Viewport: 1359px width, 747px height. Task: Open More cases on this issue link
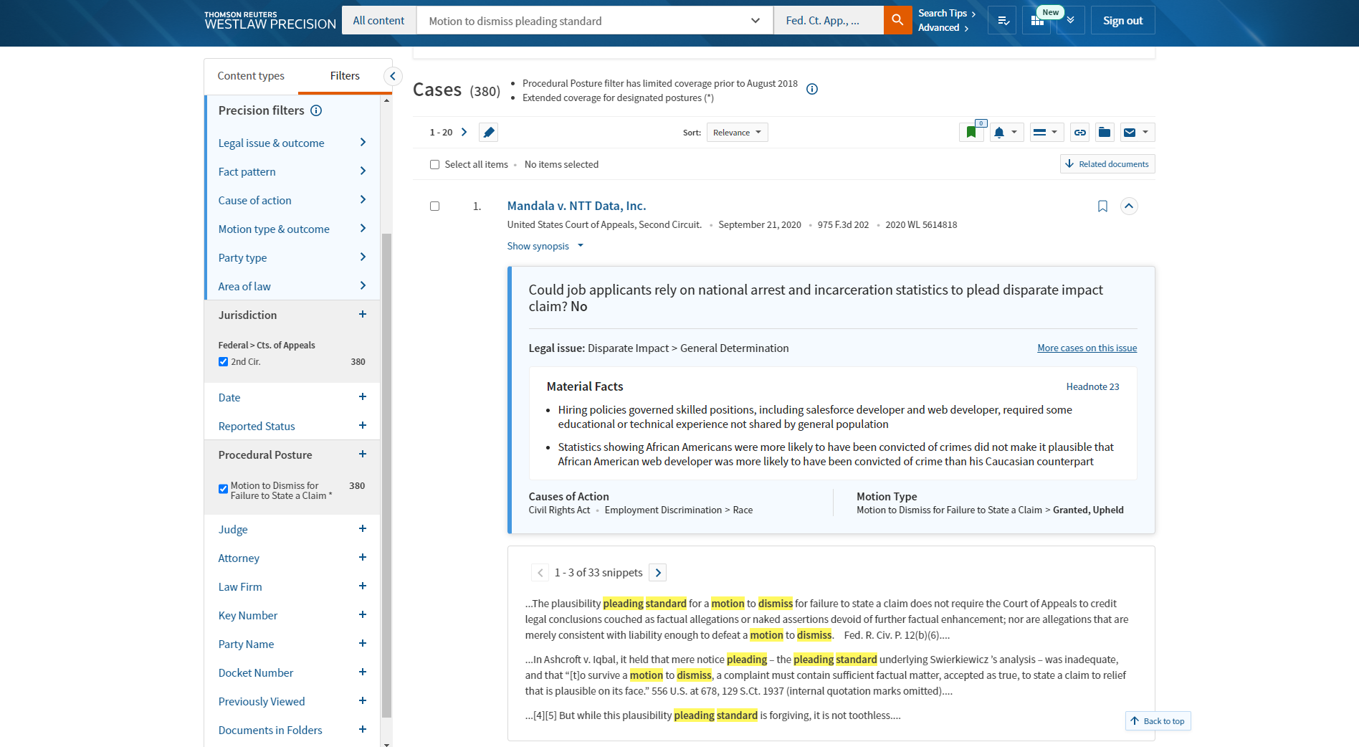tap(1087, 348)
